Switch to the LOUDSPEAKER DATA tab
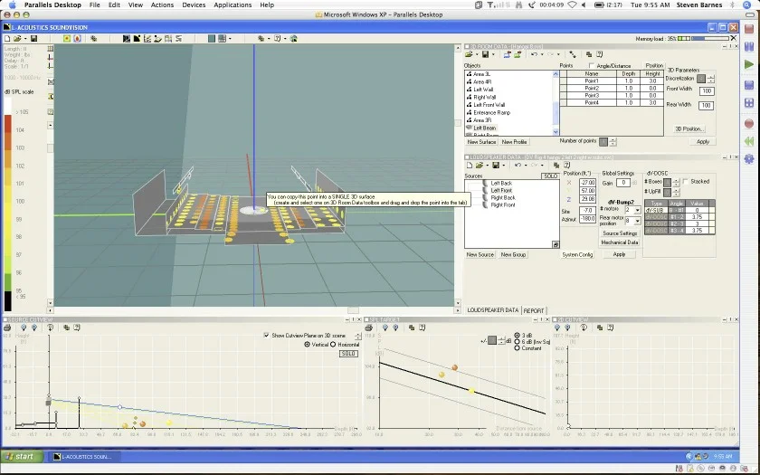Viewport: 760px width, 475px height. [492, 310]
